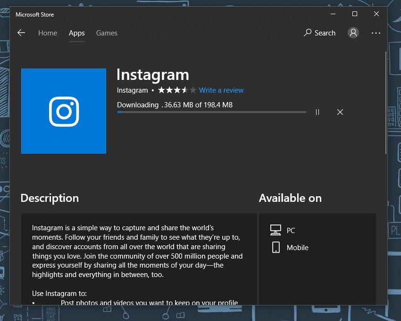Viewport: 401px width, 321px height.
Task: Open the Home tab
Action: [48, 33]
